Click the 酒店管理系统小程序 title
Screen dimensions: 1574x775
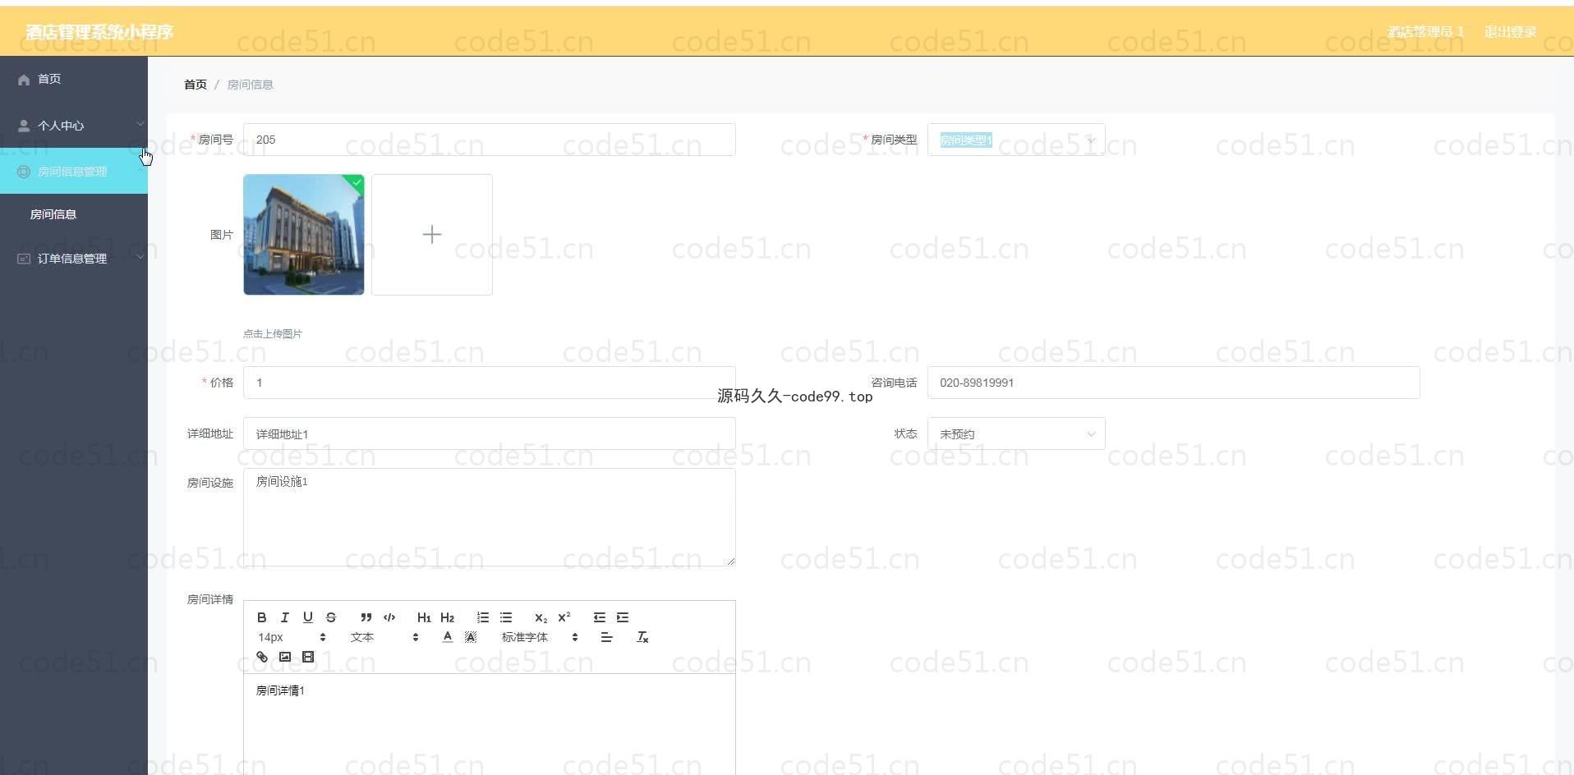(99, 32)
